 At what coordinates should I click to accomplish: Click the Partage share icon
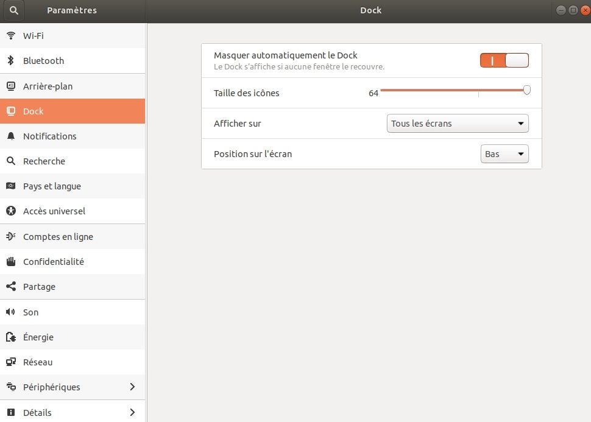11,286
